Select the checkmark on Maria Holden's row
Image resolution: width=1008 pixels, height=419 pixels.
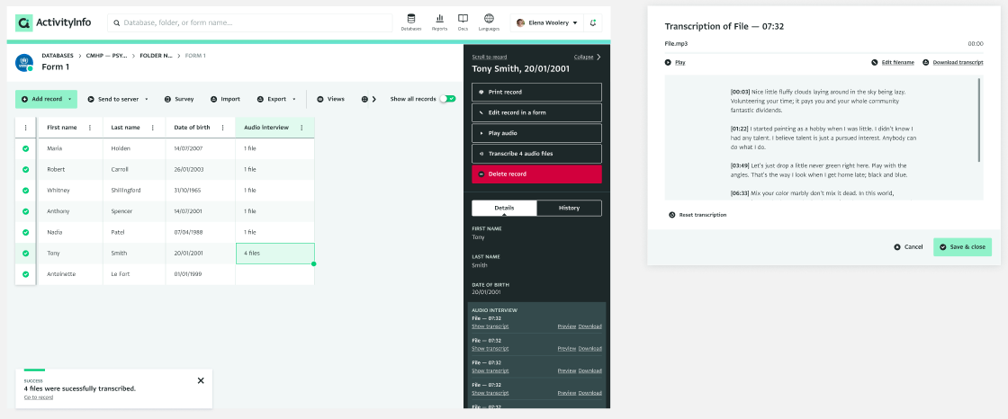point(25,148)
